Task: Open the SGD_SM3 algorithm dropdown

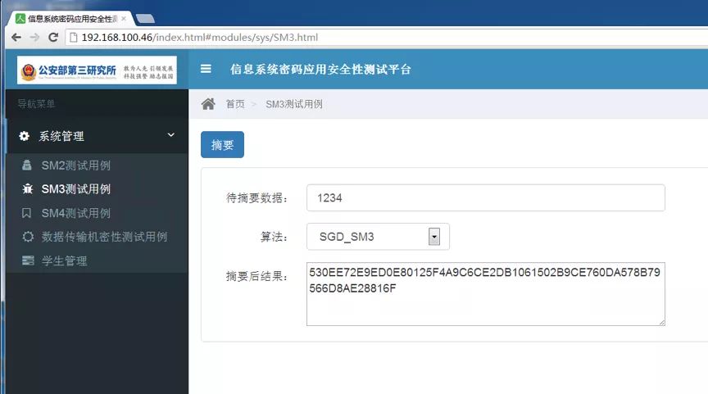Action: [x=434, y=237]
